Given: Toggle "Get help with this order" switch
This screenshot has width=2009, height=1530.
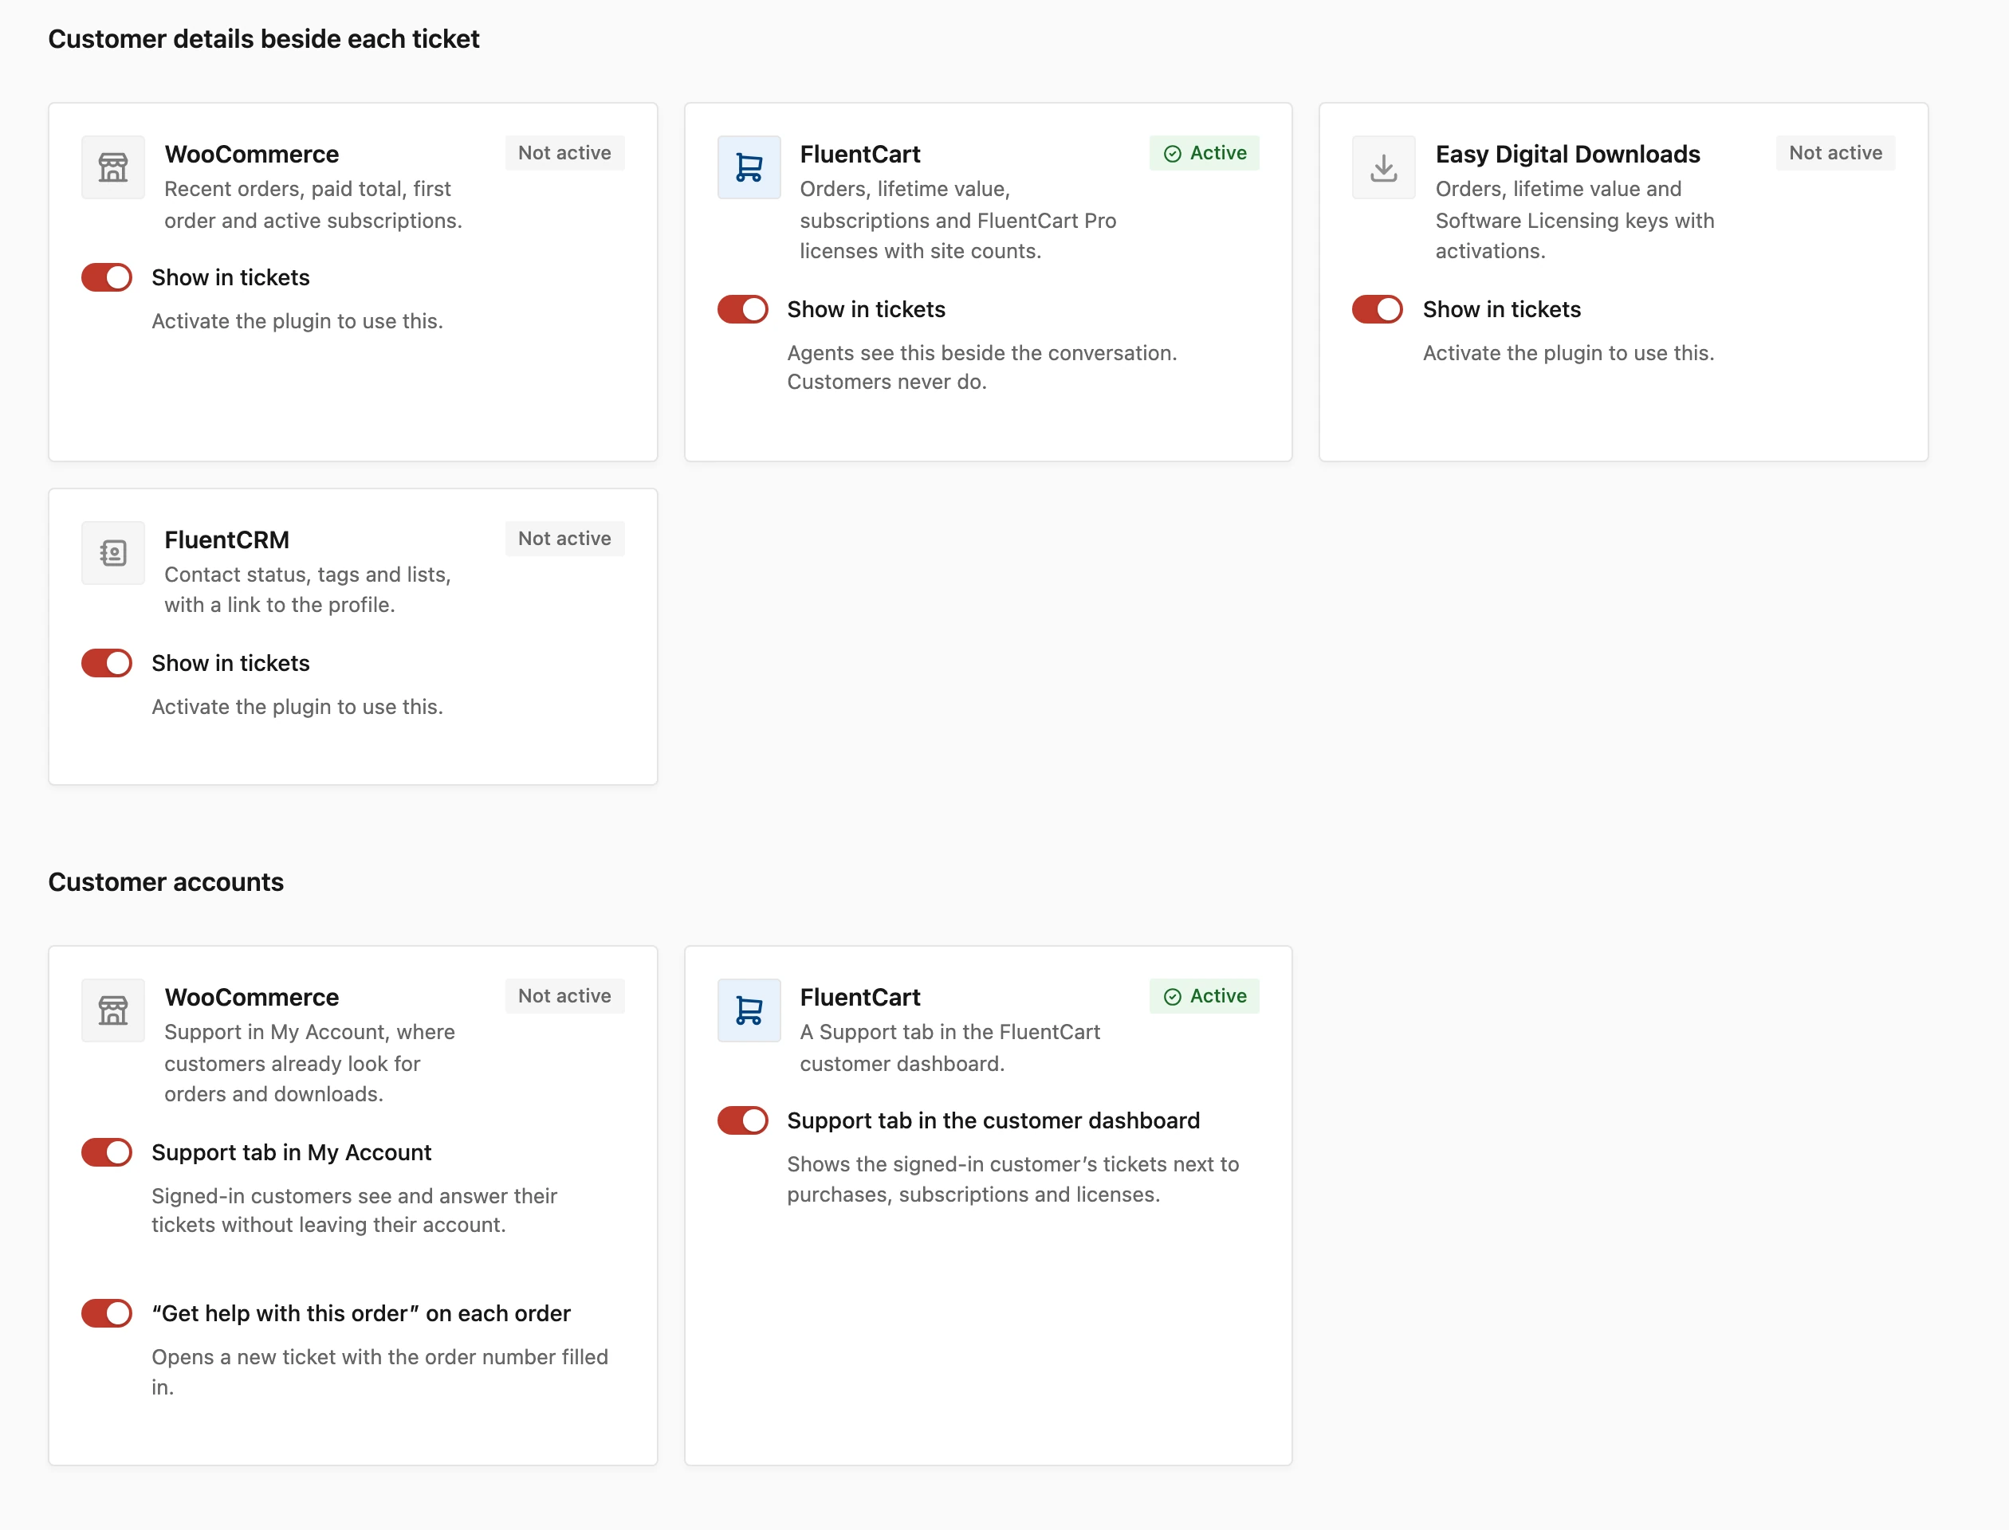Looking at the screenshot, I should tap(107, 1313).
